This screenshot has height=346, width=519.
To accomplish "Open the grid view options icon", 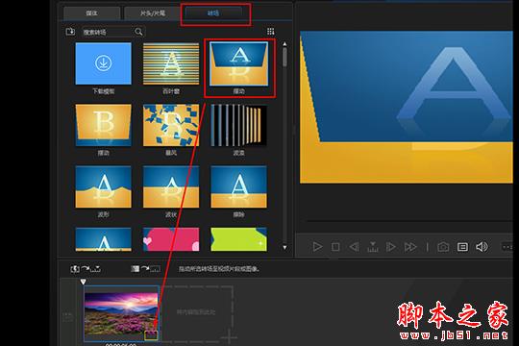I will click(x=270, y=31).
